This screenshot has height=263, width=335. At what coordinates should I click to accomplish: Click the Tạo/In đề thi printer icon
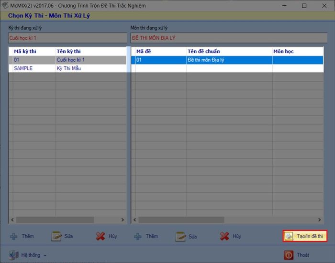[x=289, y=236]
